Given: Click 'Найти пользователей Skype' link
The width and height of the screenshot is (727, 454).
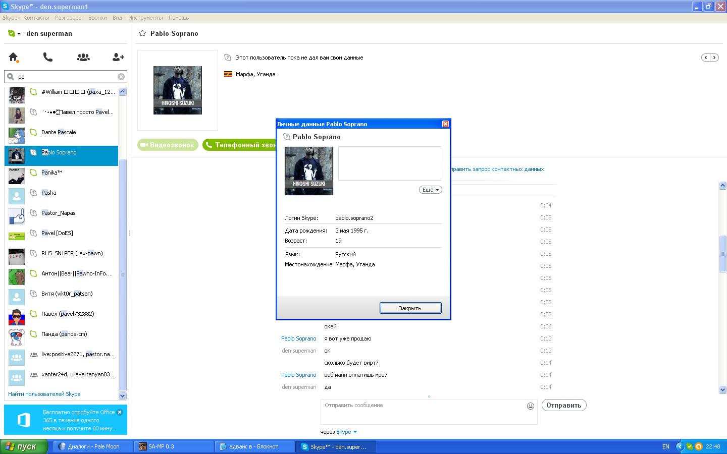Looking at the screenshot, I should point(44,394).
